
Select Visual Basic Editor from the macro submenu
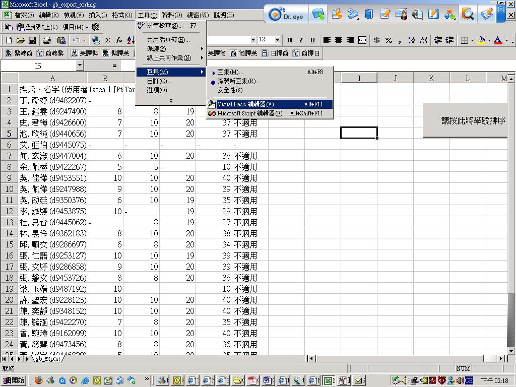point(245,104)
